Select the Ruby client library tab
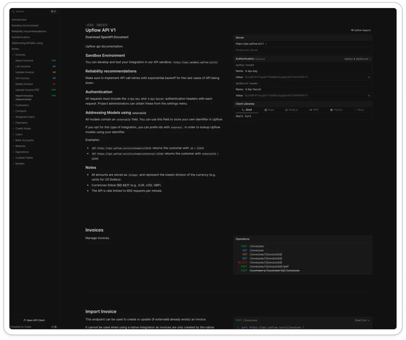Image resolution: width=406 pixels, height=340 pixels. coord(269,110)
